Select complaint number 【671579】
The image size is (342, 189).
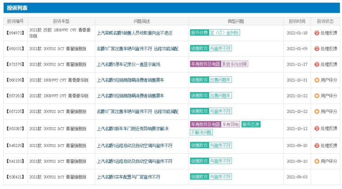click(15, 64)
